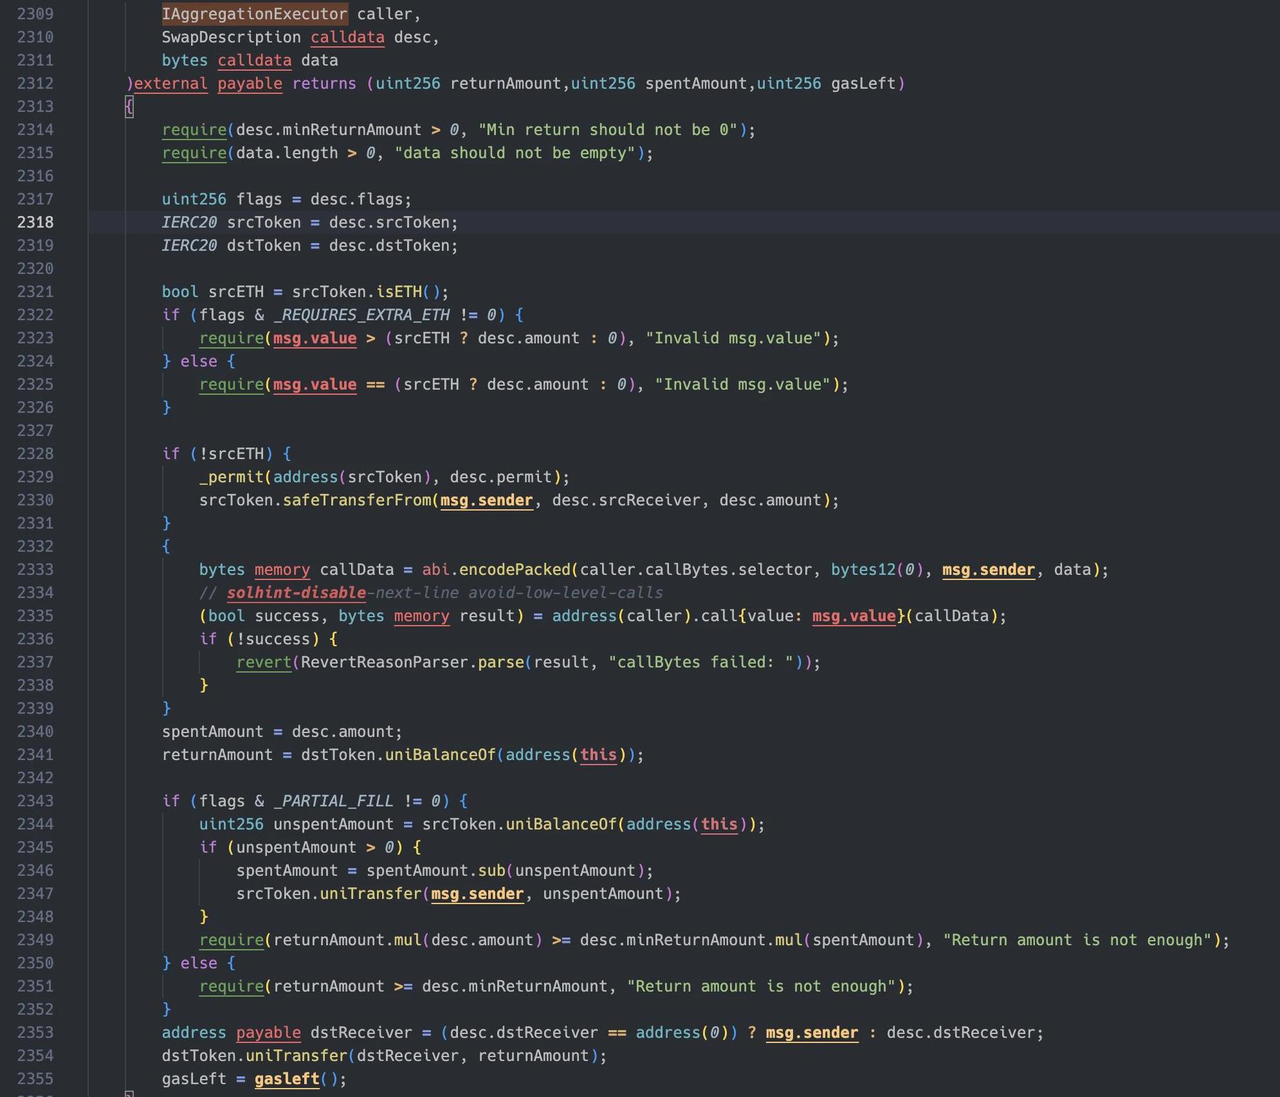This screenshot has height=1097, width=1280.
Task: Click unspentAmount variable declaration on line 2344
Action: pos(333,824)
